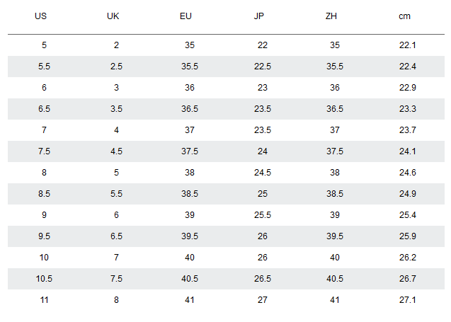Image resolution: width=451 pixels, height=322 pixels.
Task: Click the 23.7 cm cell
Action: (408, 130)
